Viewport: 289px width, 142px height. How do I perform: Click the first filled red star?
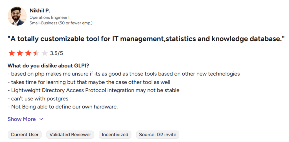point(12,53)
